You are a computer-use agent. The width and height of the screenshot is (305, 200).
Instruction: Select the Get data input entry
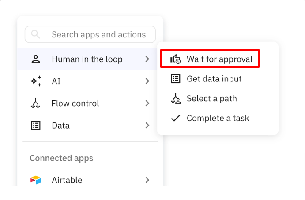click(214, 79)
